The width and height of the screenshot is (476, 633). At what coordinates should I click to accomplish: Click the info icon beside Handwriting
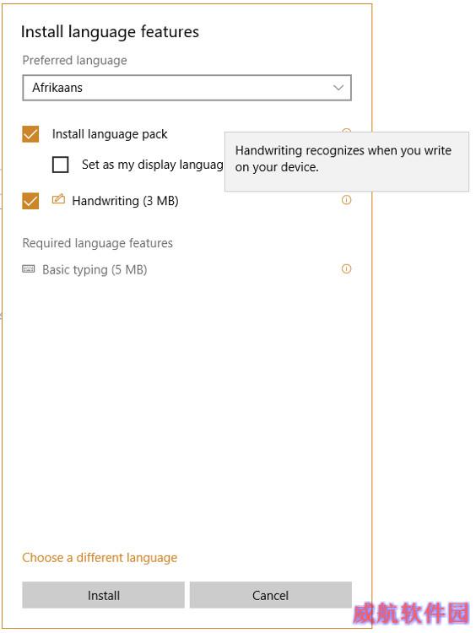(x=346, y=200)
